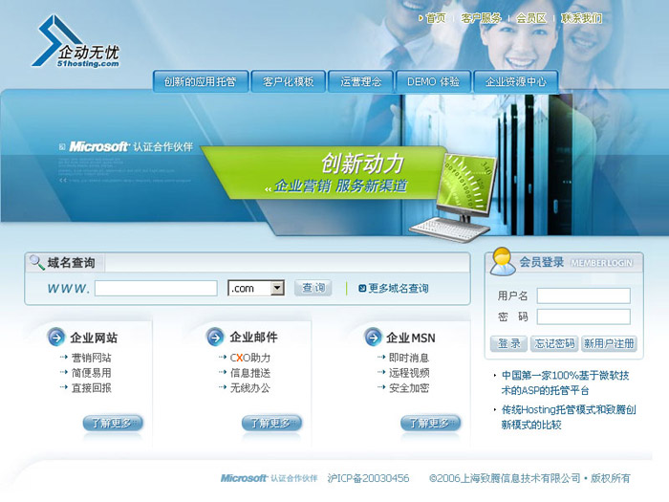Select the 客户化模板 tab
The image size is (669, 502).
pos(289,81)
